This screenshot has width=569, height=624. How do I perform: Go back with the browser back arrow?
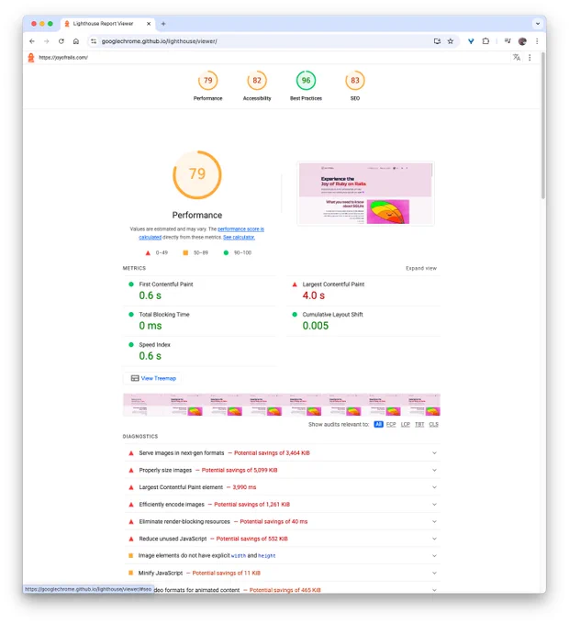click(32, 41)
